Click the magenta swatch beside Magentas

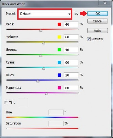point(59,88)
